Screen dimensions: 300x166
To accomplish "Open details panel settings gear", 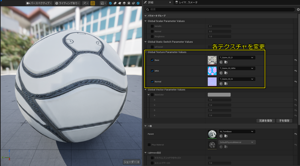I will tap(298, 9).
